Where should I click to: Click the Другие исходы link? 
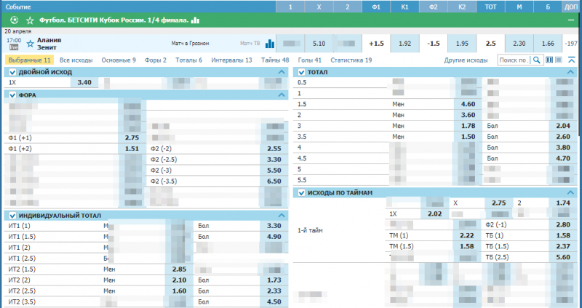(x=466, y=60)
